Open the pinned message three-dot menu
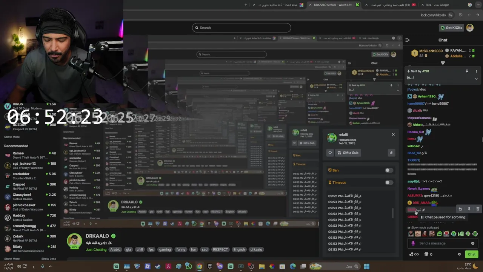Viewport: 483px width, 272px height. coord(476,71)
